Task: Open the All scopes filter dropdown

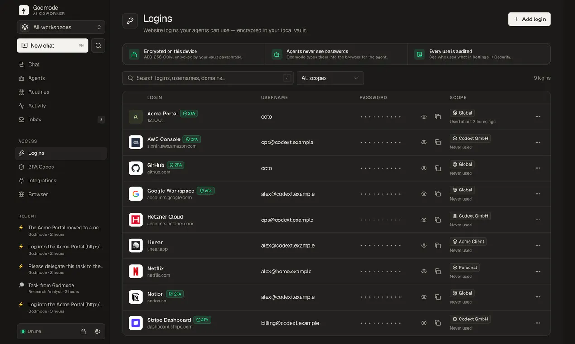Action: [330, 78]
